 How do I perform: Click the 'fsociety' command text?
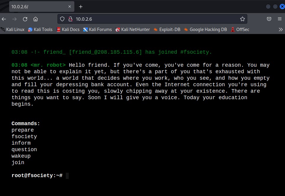coord(24,137)
